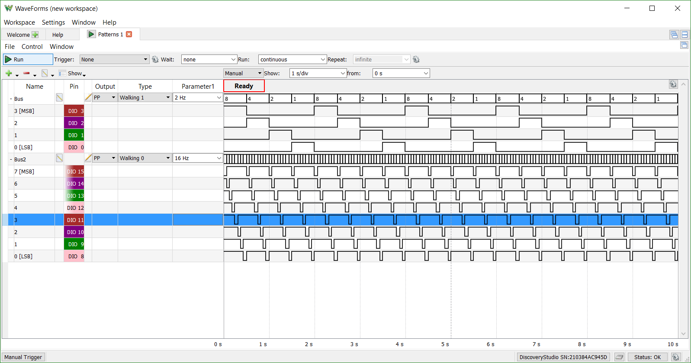Click the cascade windows icon
Screen dimensions: 691x363
pyautogui.click(x=674, y=35)
